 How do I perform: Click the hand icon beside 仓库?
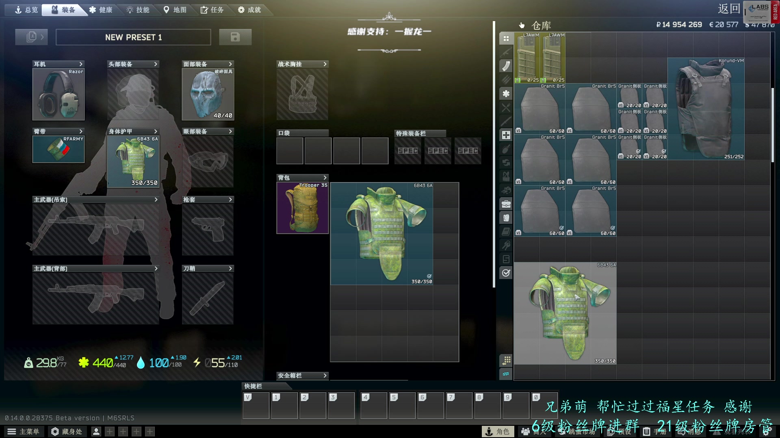coord(522,26)
